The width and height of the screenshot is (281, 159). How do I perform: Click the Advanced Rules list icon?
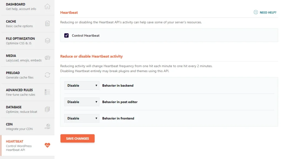[47, 92]
